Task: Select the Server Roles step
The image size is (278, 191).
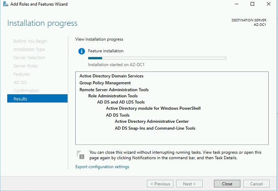Action: tap(26, 66)
